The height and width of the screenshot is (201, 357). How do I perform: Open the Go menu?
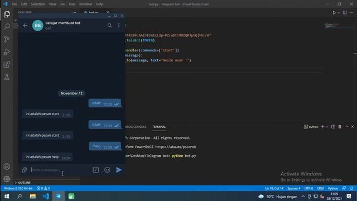click(x=62, y=4)
